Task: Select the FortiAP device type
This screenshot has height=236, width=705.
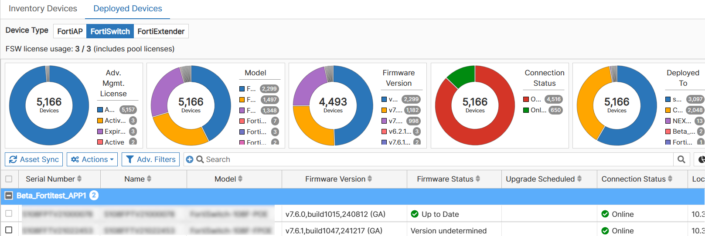Action: pos(70,31)
